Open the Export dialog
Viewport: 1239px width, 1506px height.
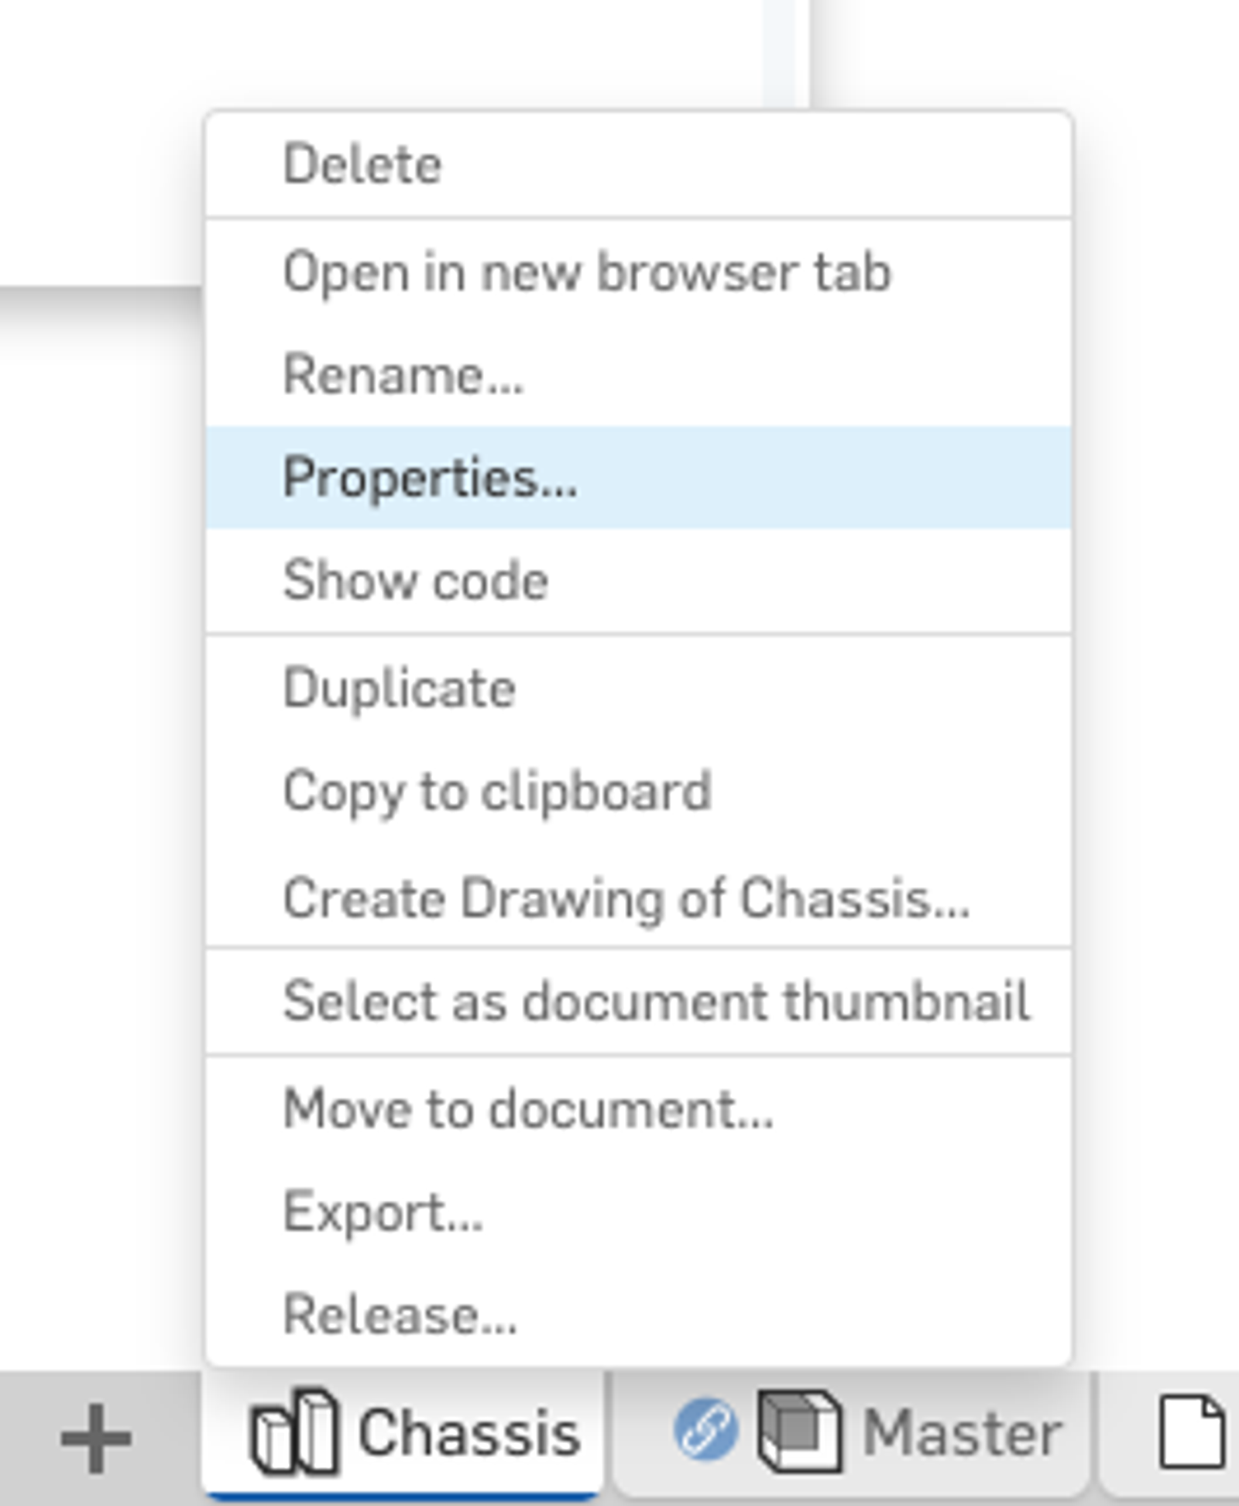(383, 1213)
